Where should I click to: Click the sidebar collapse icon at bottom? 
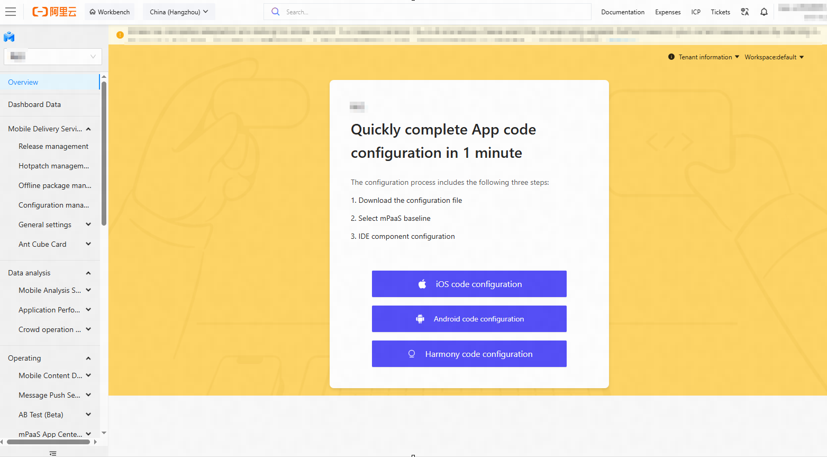53,453
